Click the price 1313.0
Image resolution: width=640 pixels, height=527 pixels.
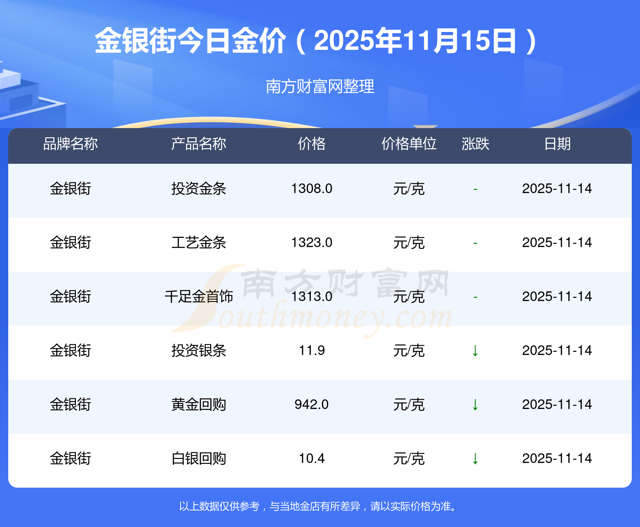[312, 296]
